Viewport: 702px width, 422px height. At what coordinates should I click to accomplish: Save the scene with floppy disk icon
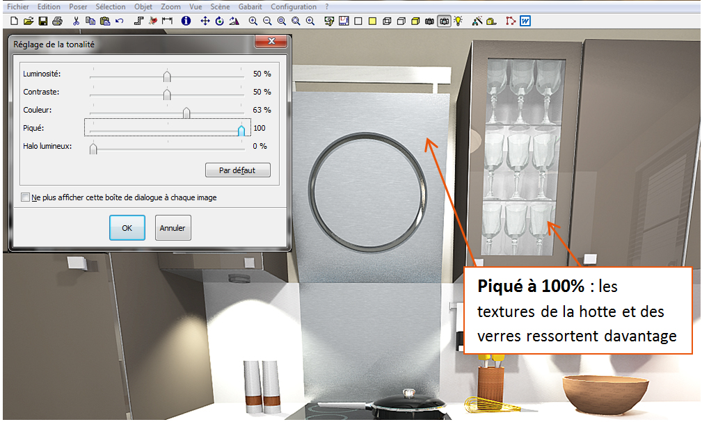click(x=43, y=21)
